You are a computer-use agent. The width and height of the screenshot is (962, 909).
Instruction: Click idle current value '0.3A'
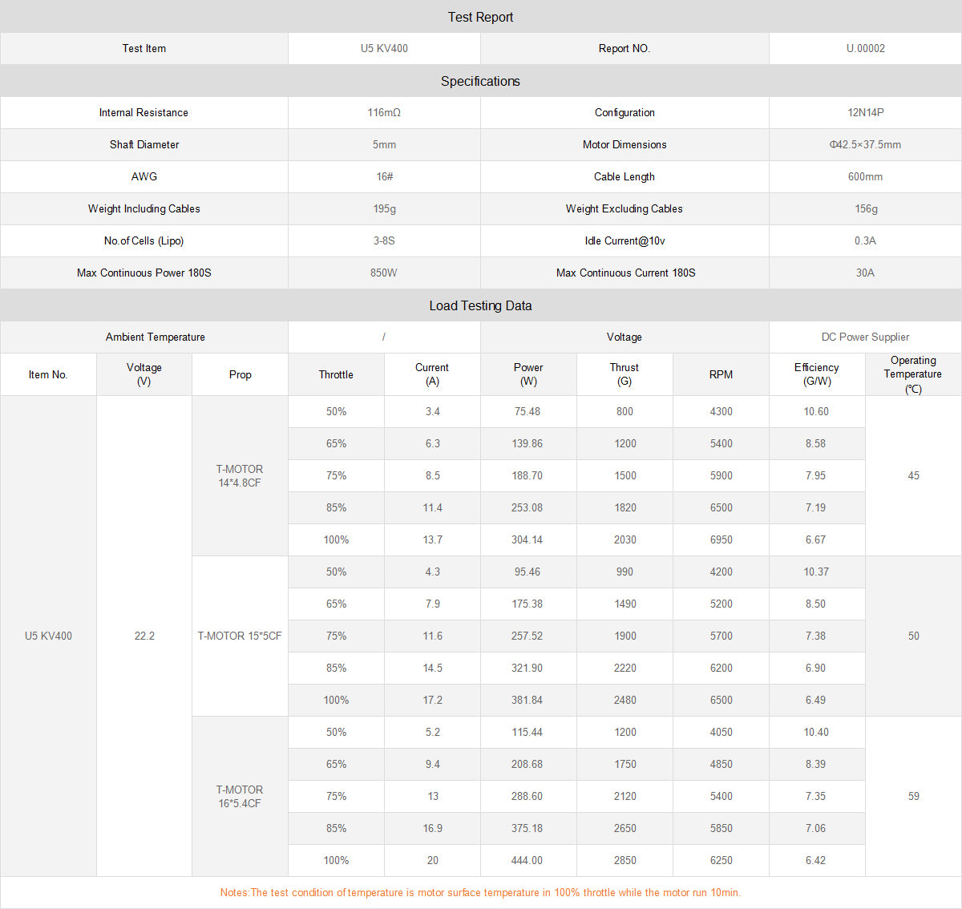[865, 240]
